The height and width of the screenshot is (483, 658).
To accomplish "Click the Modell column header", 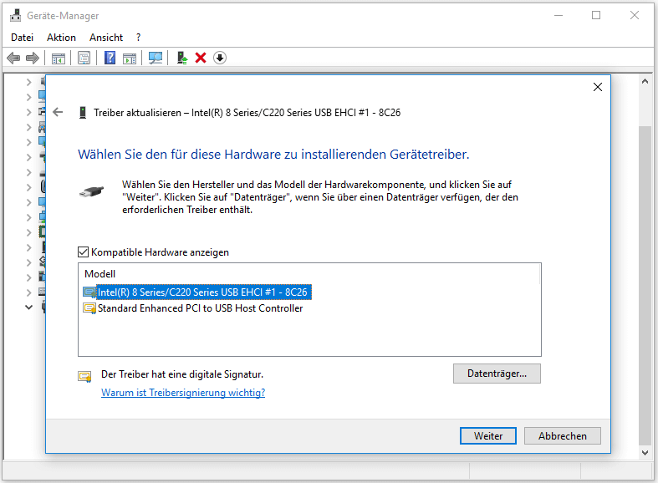I will tap(99, 274).
